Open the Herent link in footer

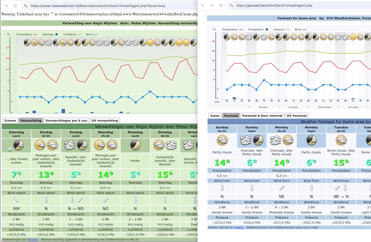[239, 227]
